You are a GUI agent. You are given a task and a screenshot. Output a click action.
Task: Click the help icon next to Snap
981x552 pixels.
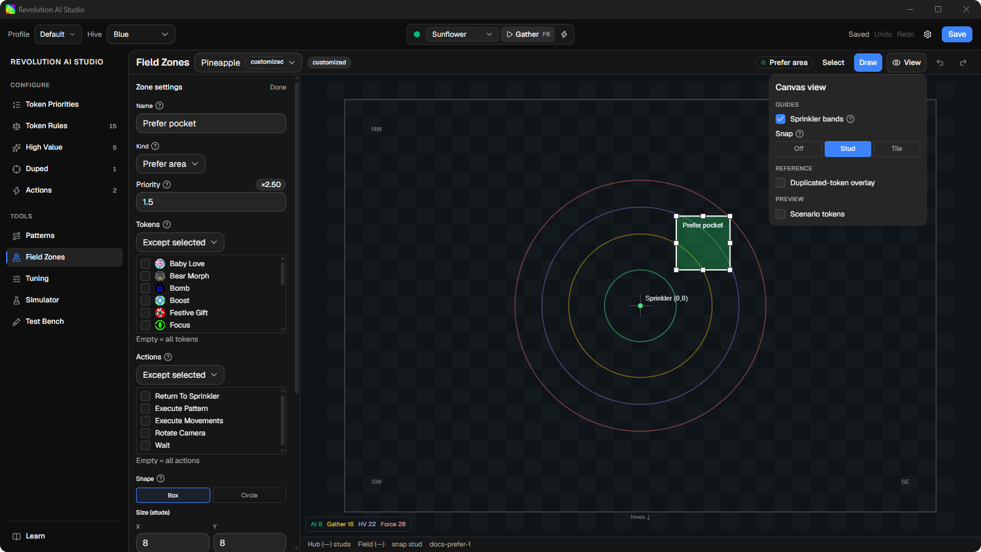pos(800,134)
